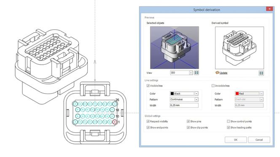Open the Dash-dot pattern dropdown
The width and height of the screenshot is (280, 157).
coord(249,99)
